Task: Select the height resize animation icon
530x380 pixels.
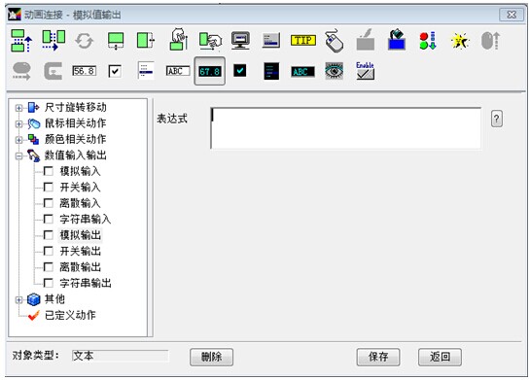Action: click(116, 41)
